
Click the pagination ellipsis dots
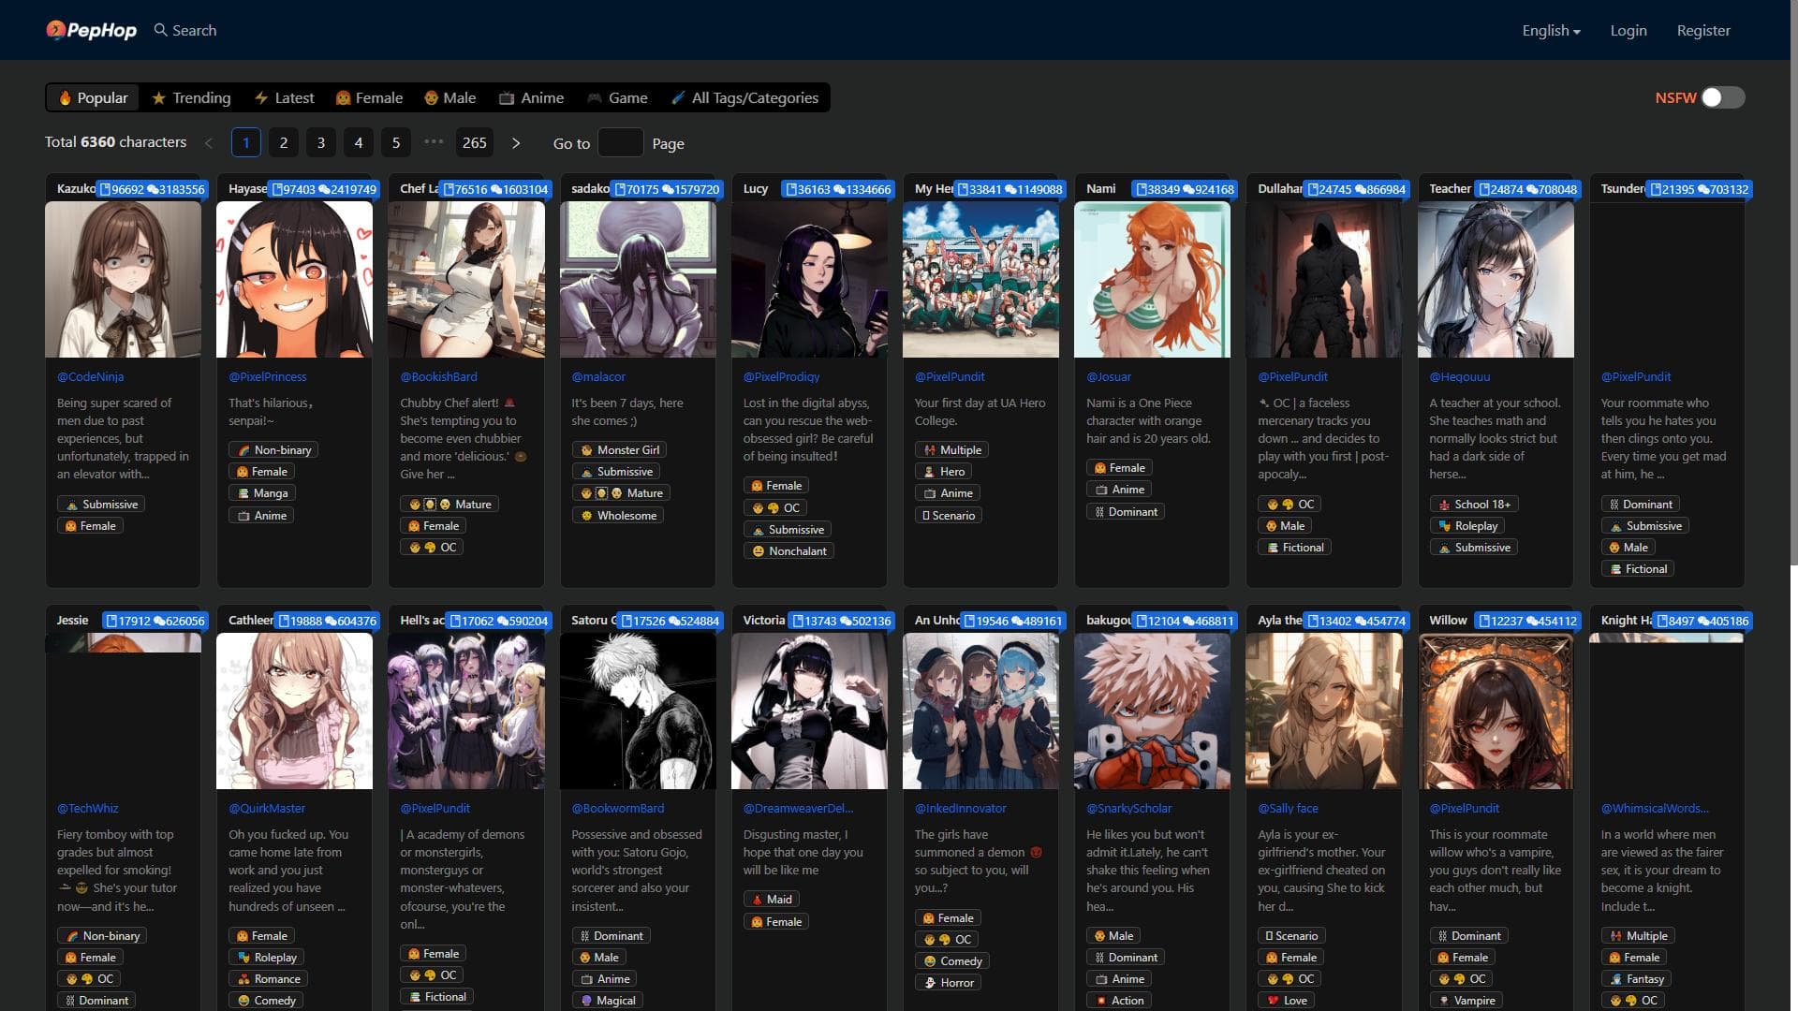pyautogui.click(x=434, y=142)
